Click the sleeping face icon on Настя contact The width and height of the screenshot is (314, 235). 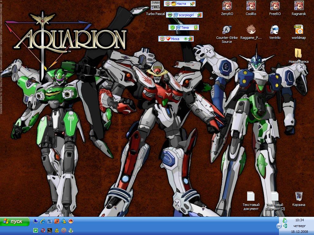(174, 4)
